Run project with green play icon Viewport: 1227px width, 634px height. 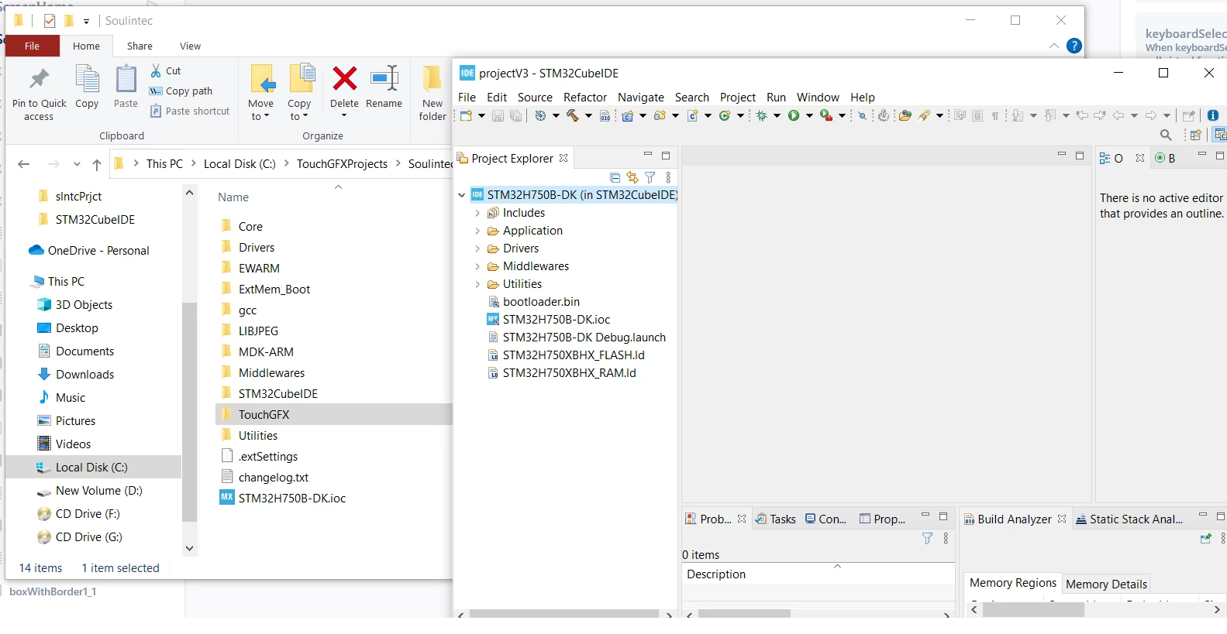point(794,115)
